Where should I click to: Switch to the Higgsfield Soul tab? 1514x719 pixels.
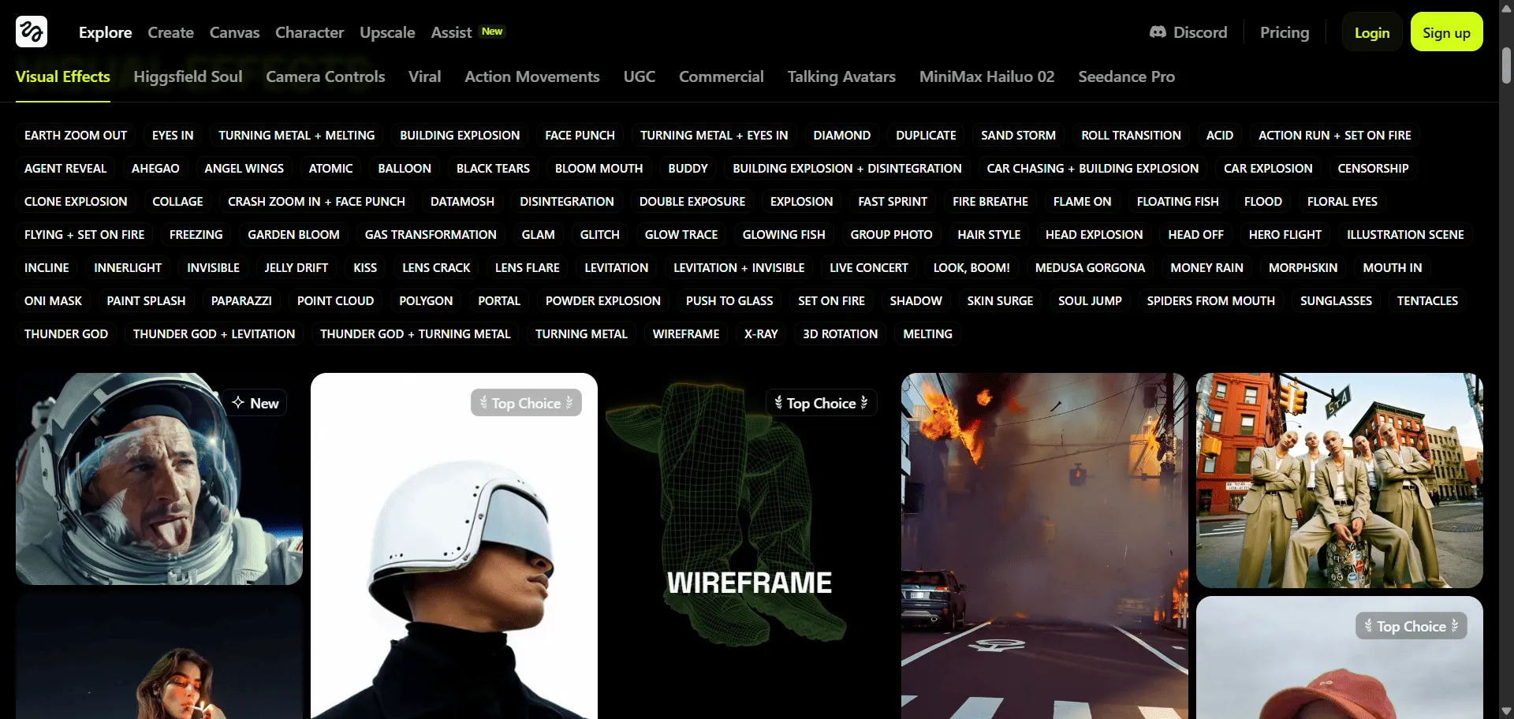click(x=188, y=76)
